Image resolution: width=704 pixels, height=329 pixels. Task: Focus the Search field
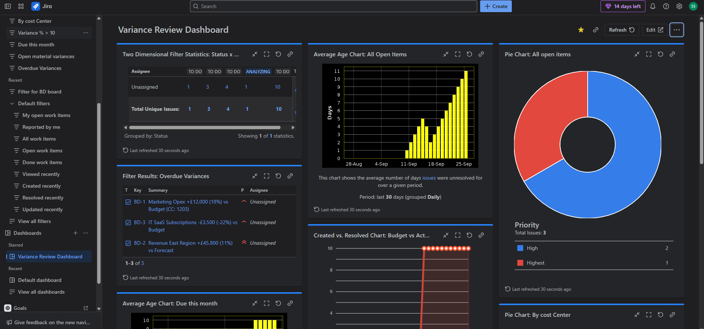334,6
